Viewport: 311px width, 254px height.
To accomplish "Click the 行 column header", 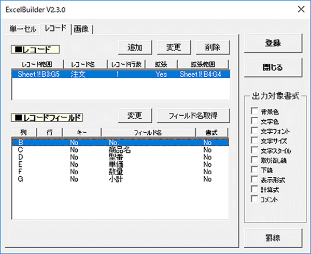I will 50,133.
